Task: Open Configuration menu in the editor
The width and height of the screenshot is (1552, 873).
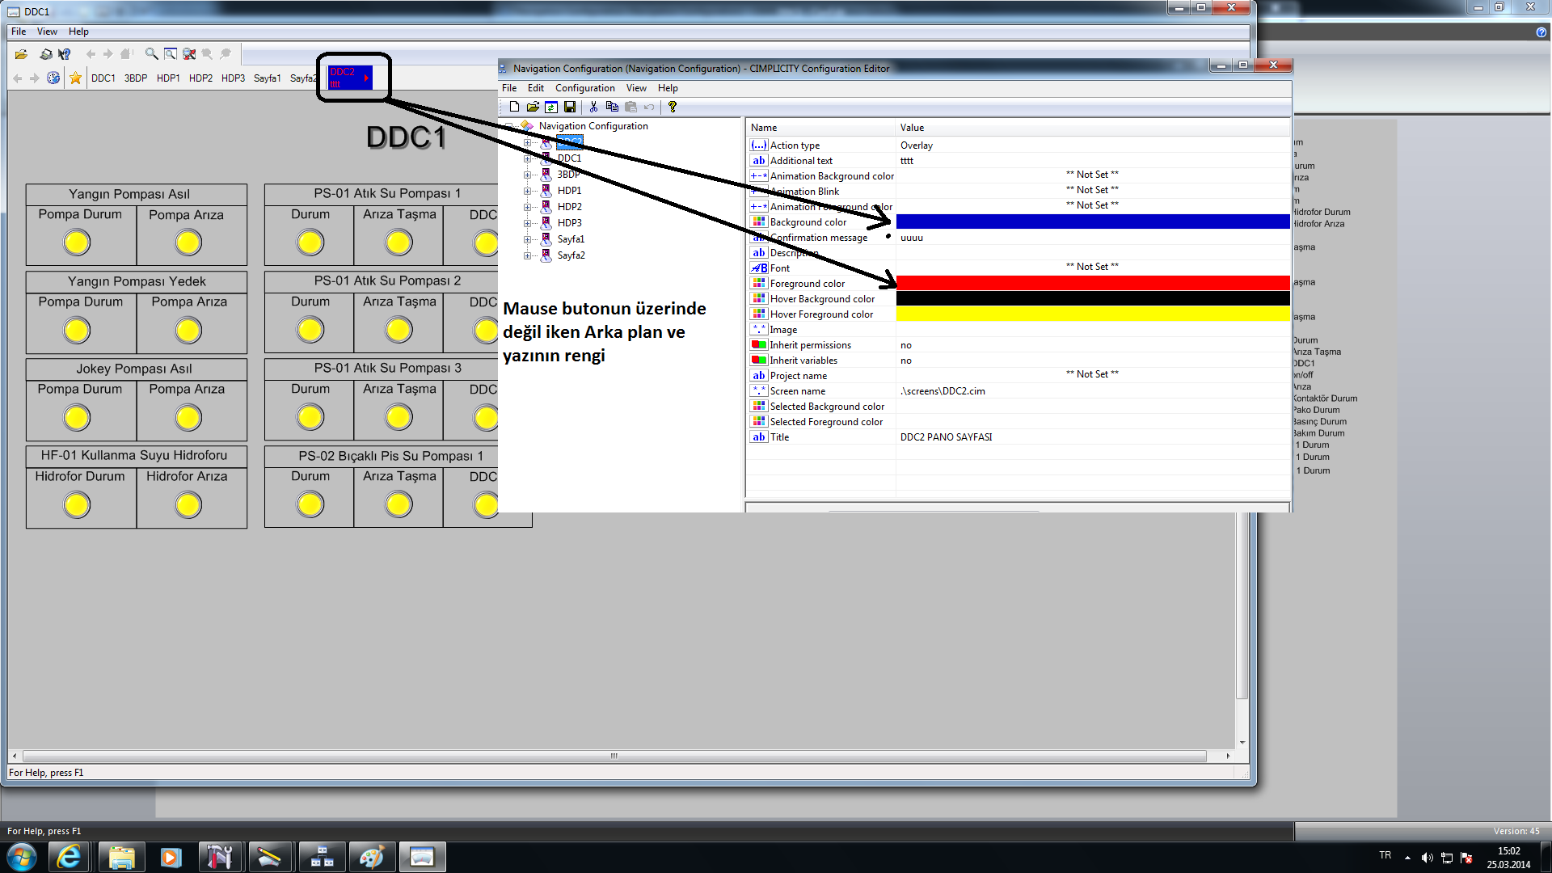Action: click(584, 88)
